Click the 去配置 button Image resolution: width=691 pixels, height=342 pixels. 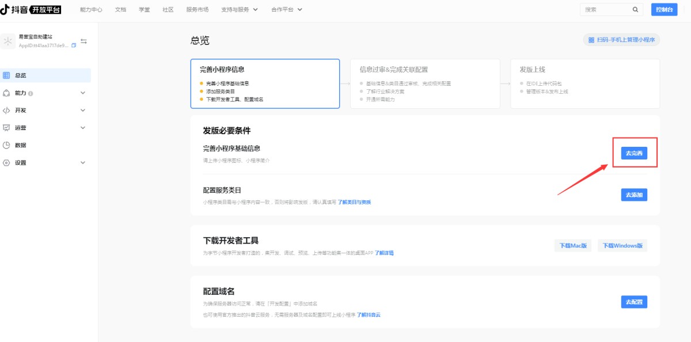click(x=634, y=302)
